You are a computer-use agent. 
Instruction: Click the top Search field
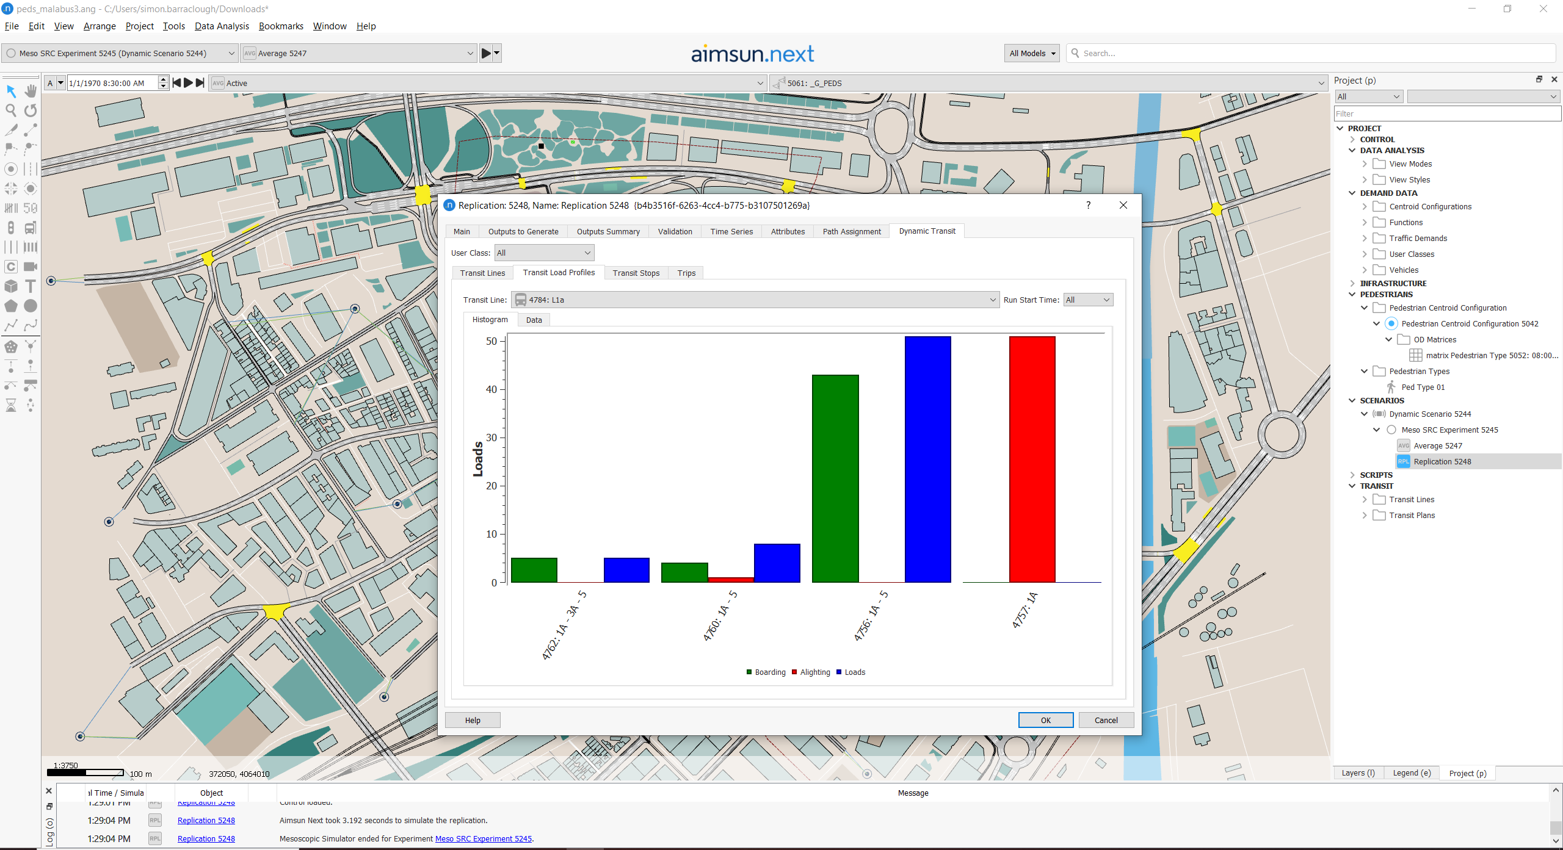[x=1311, y=53]
